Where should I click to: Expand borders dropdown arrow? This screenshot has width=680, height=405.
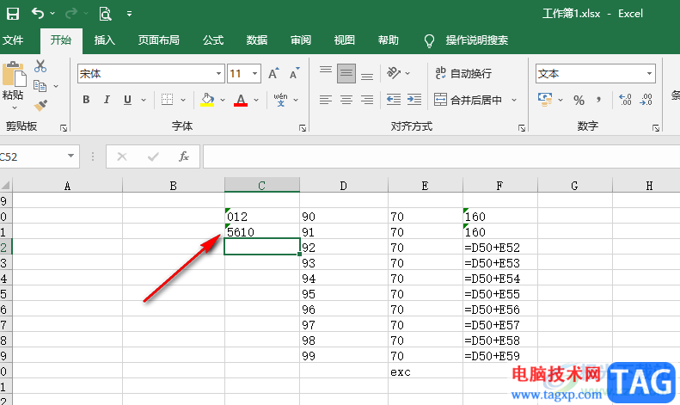(x=183, y=100)
